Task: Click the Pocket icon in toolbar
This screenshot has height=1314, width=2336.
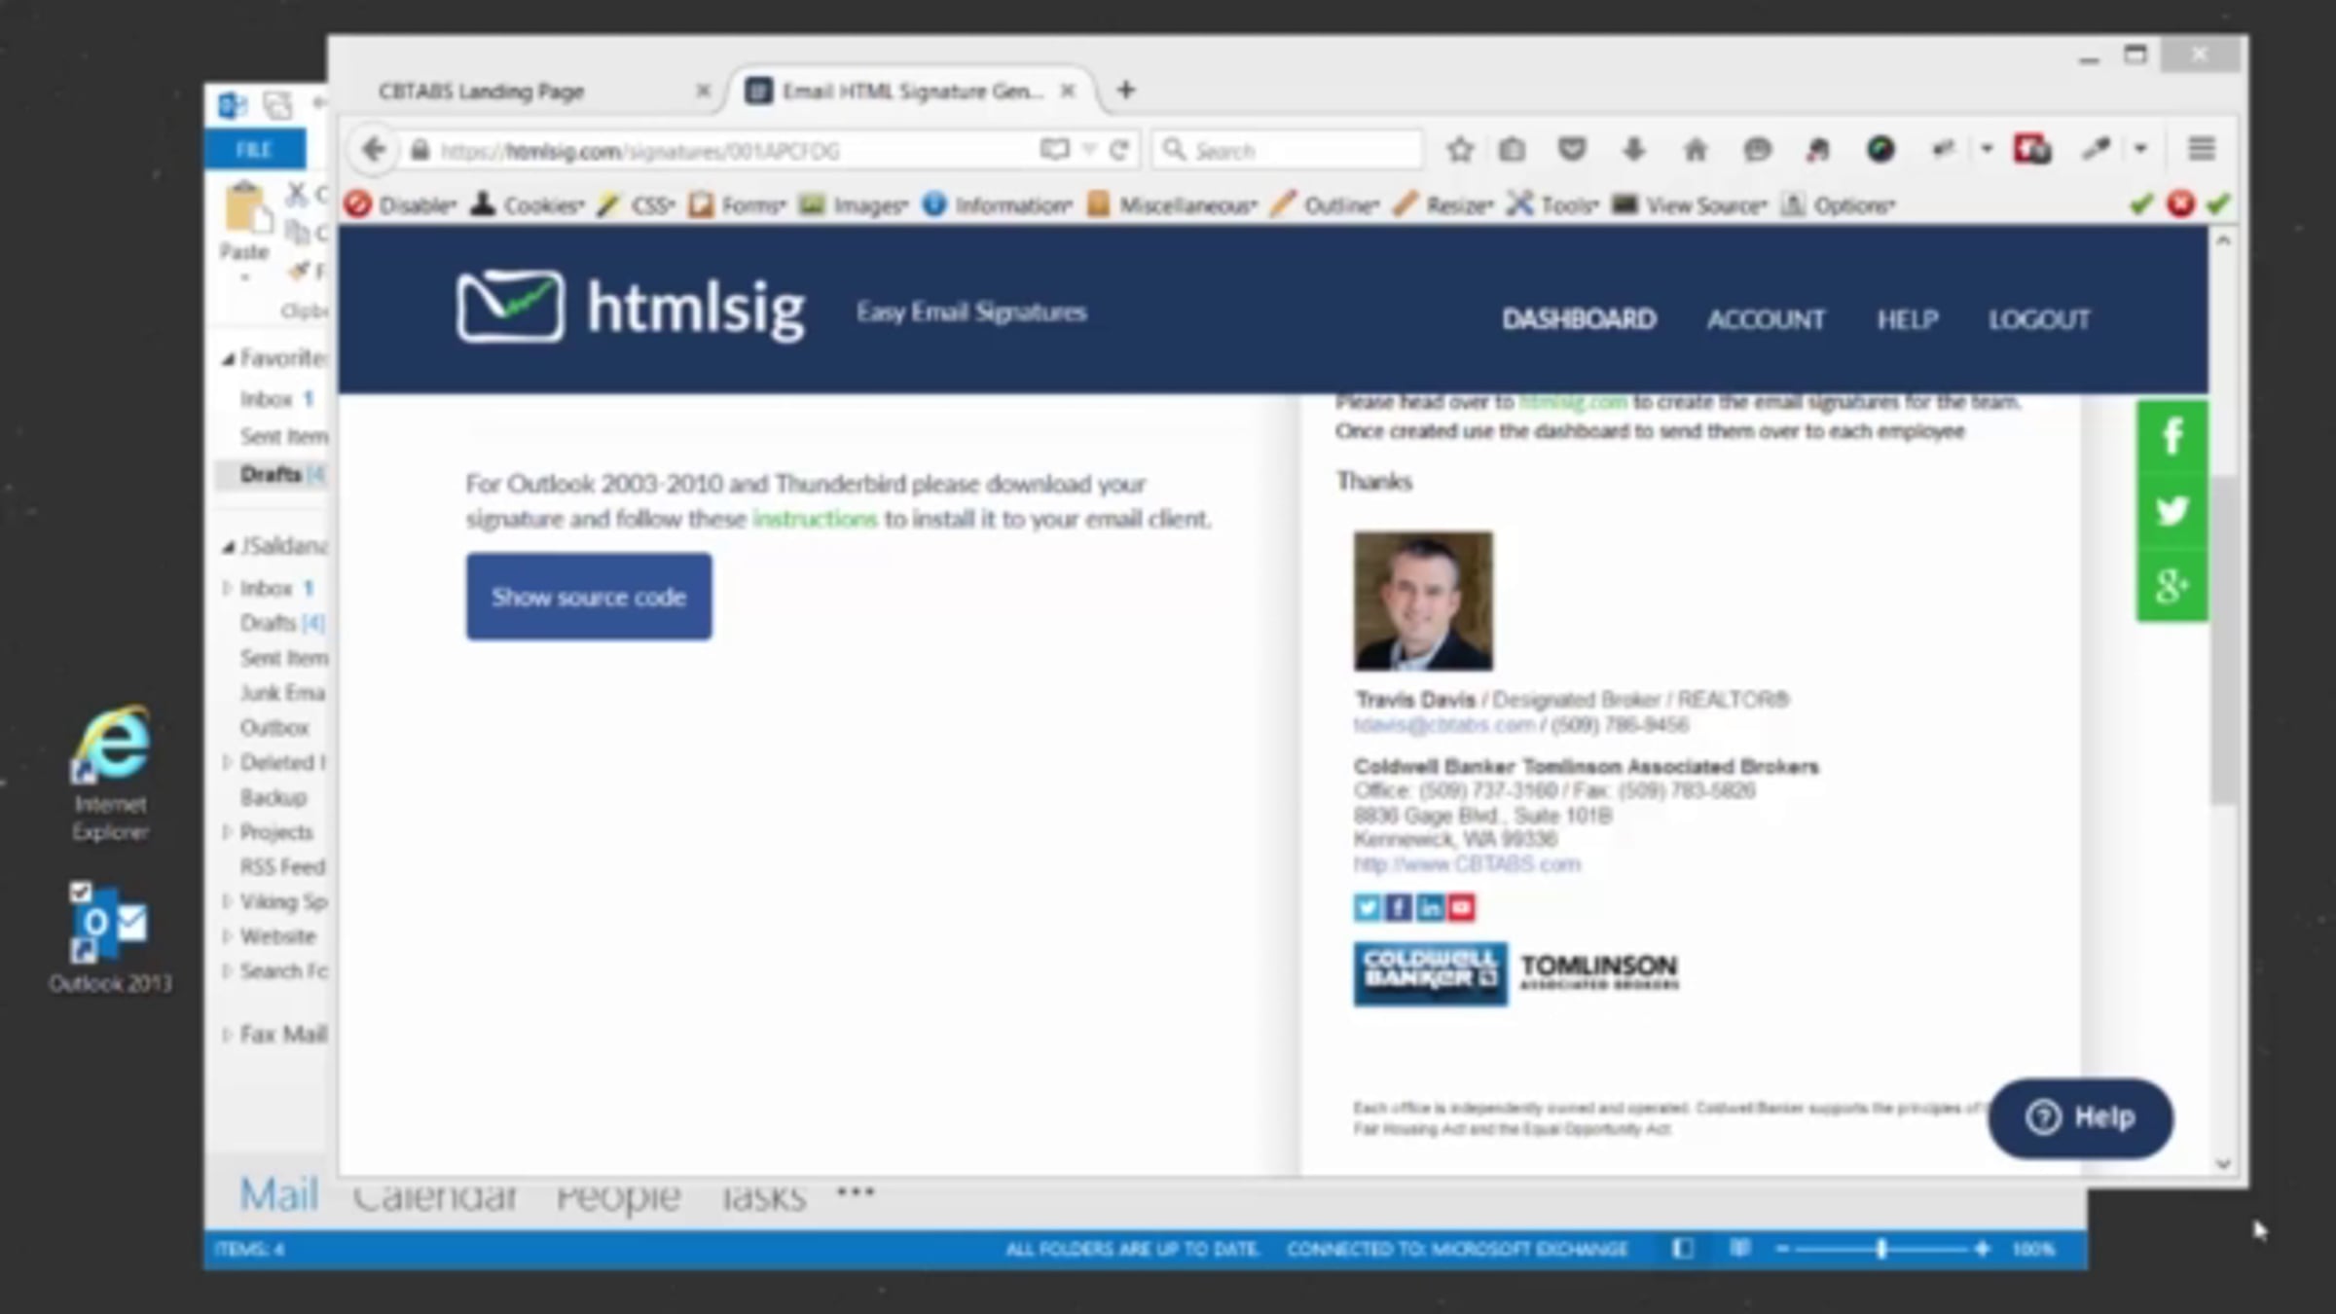Action: (x=1571, y=150)
